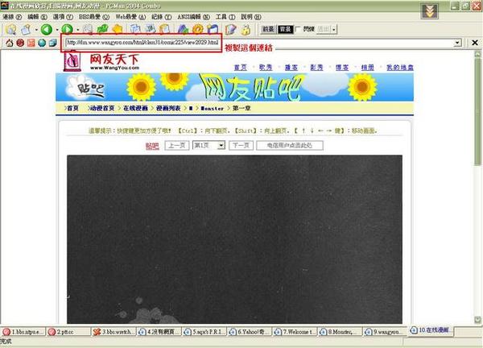Screen dimensions: 483x348
Task: Expand dropdown arrow beside back button
Action: [57, 30]
